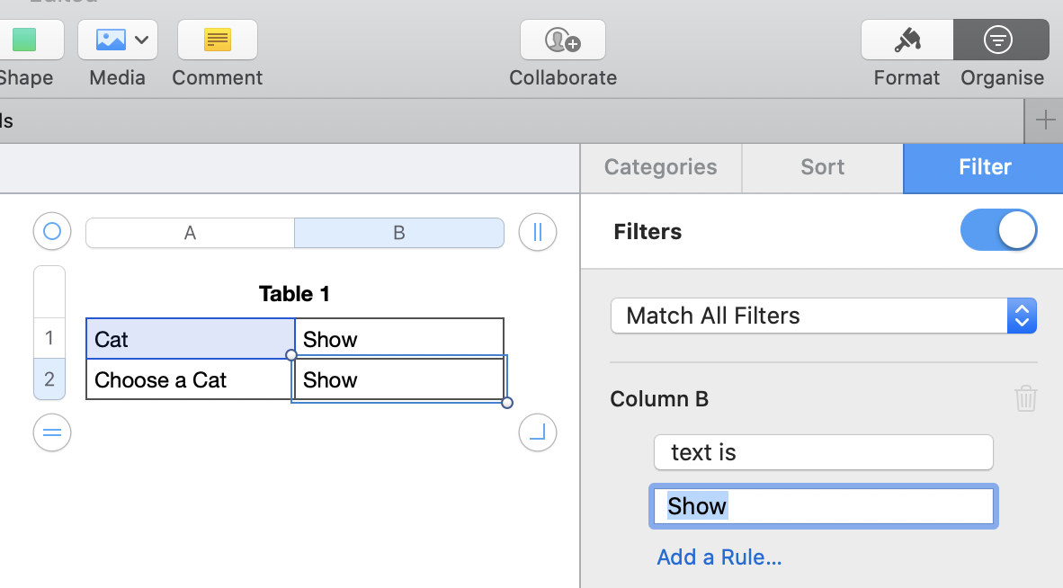Add a new sheet with plus button

pyautogui.click(x=1045, y=120)
